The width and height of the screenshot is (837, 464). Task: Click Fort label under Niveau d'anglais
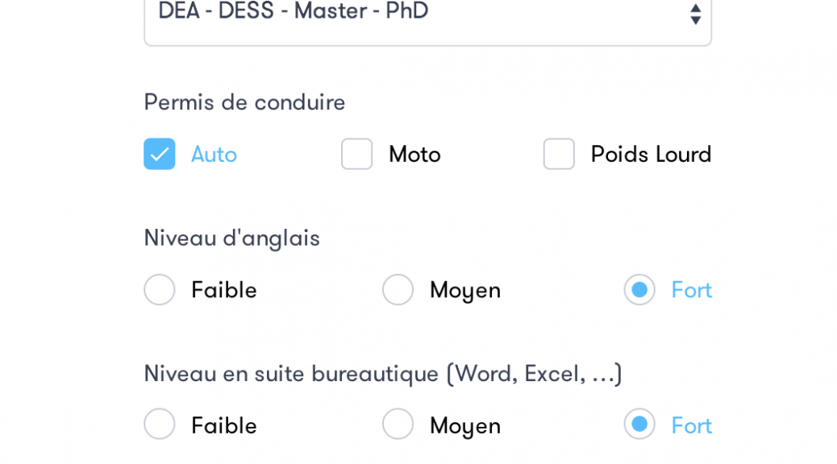point(692,289)
